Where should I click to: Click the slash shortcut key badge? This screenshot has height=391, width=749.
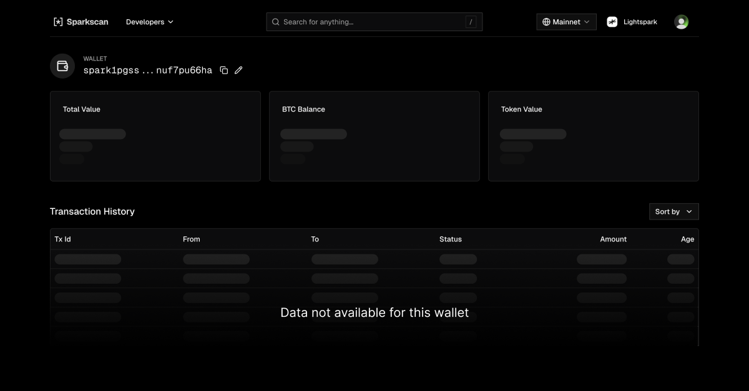pos(471,22)
